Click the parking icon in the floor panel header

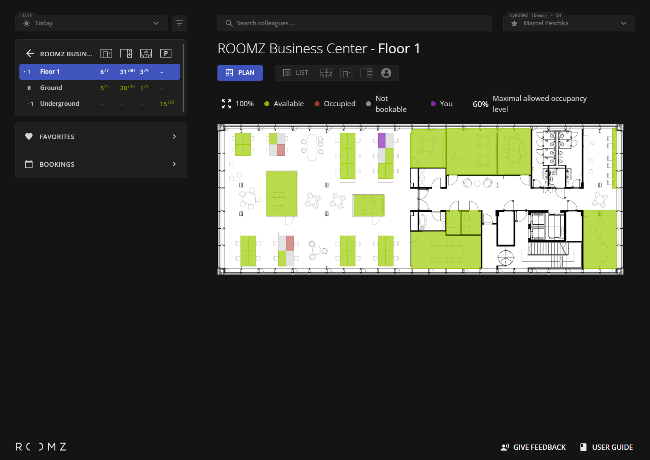(x=166, y=54)
